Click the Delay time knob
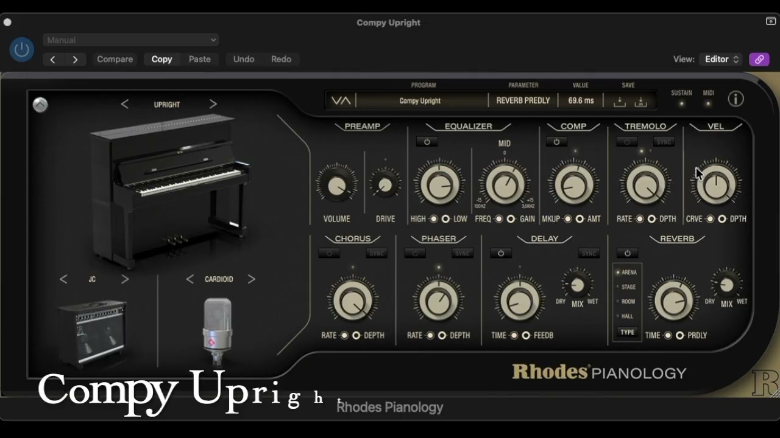The width and height of the screenshot is (780, 438). (x=520, y=301)
